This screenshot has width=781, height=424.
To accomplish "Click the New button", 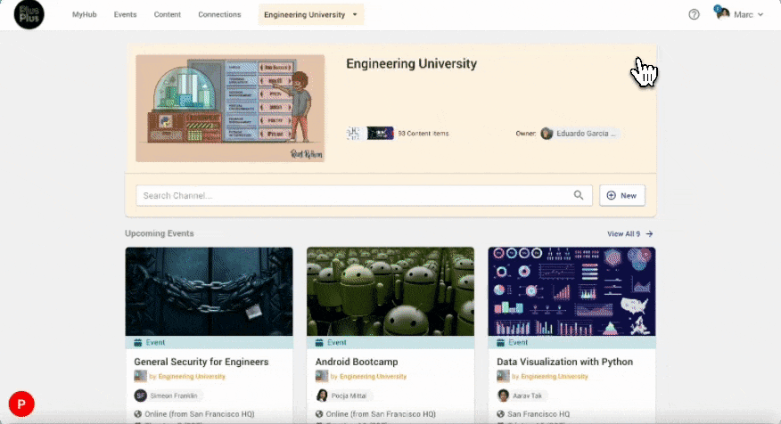I will (622, 196).
